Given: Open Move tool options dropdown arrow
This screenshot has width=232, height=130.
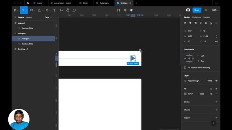Looking at the screenshot, I should 26,10.
